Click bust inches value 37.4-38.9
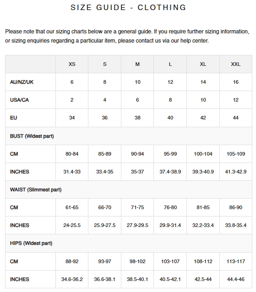Image resolution: width=256 pixels, height=292 pixels. (x=170, y=172)
